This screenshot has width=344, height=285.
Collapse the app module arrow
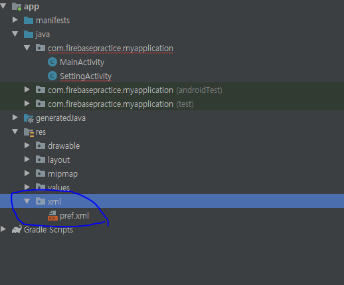click(x=3, y=6)
